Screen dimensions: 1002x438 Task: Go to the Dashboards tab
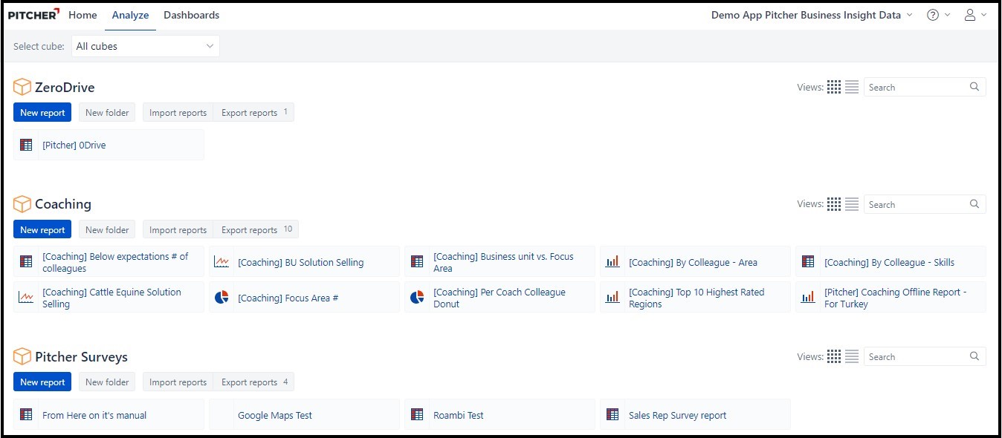tap(191, 15)
